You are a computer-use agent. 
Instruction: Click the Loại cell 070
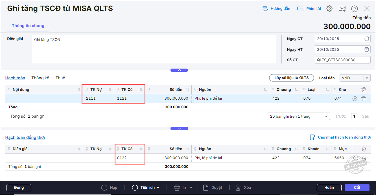pyautogui.click(x=316, y=98)
